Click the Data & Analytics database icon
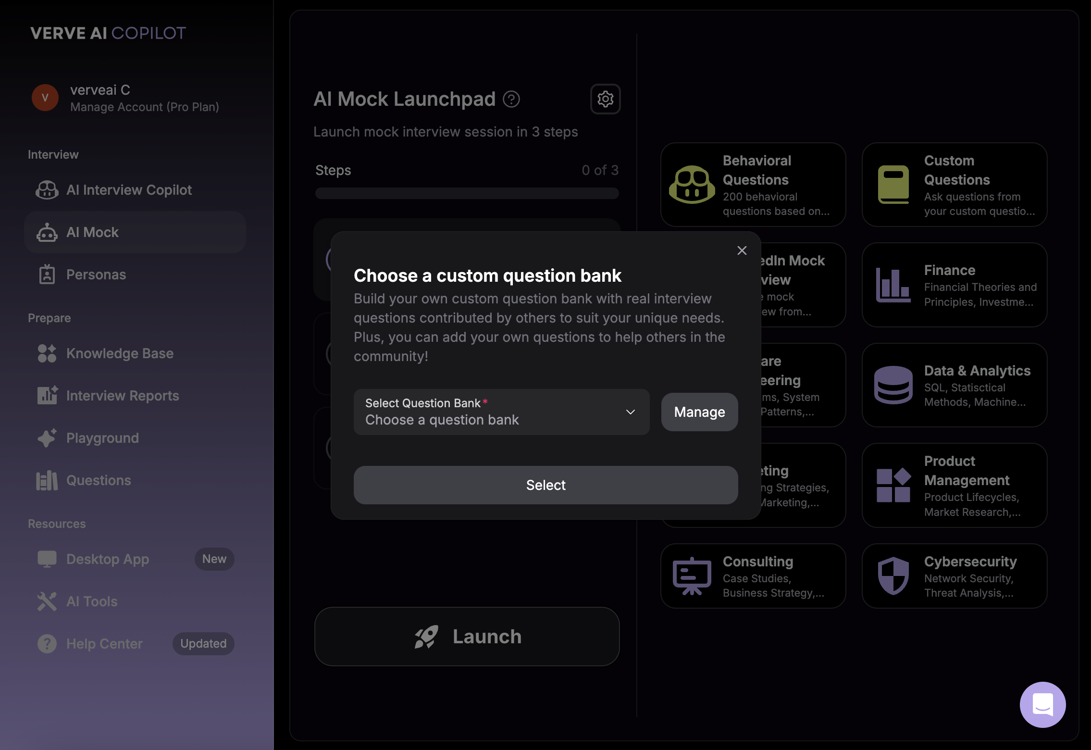 [x=893, y=385]
